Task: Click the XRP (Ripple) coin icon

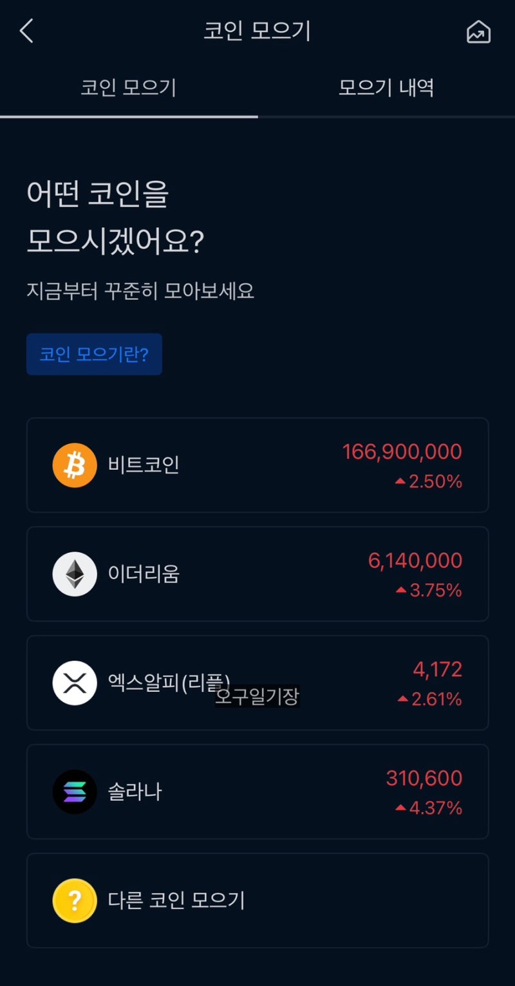Action: tap(74, 683)
